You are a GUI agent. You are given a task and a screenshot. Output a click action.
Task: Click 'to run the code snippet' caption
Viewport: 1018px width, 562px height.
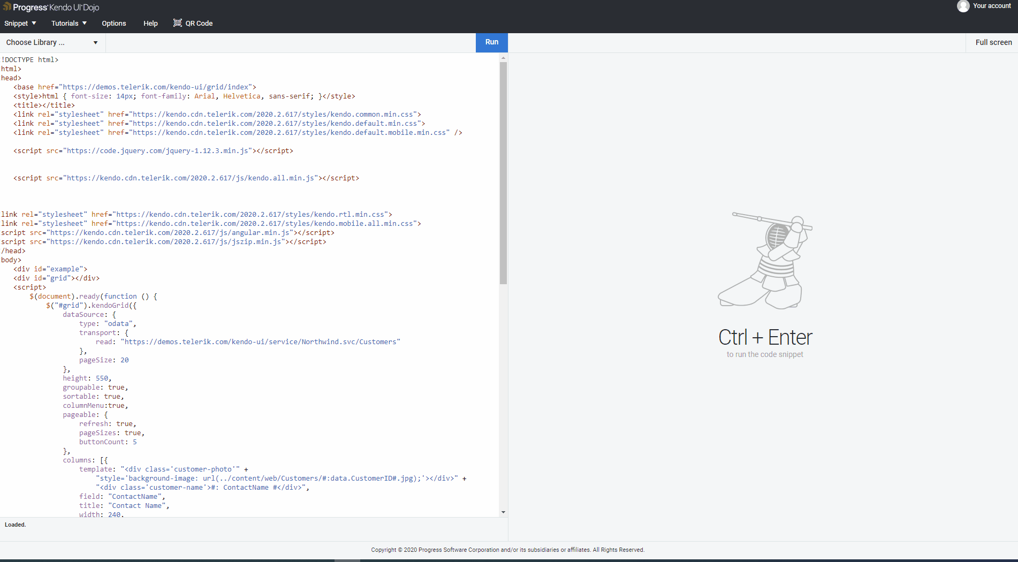coord(765,354)
